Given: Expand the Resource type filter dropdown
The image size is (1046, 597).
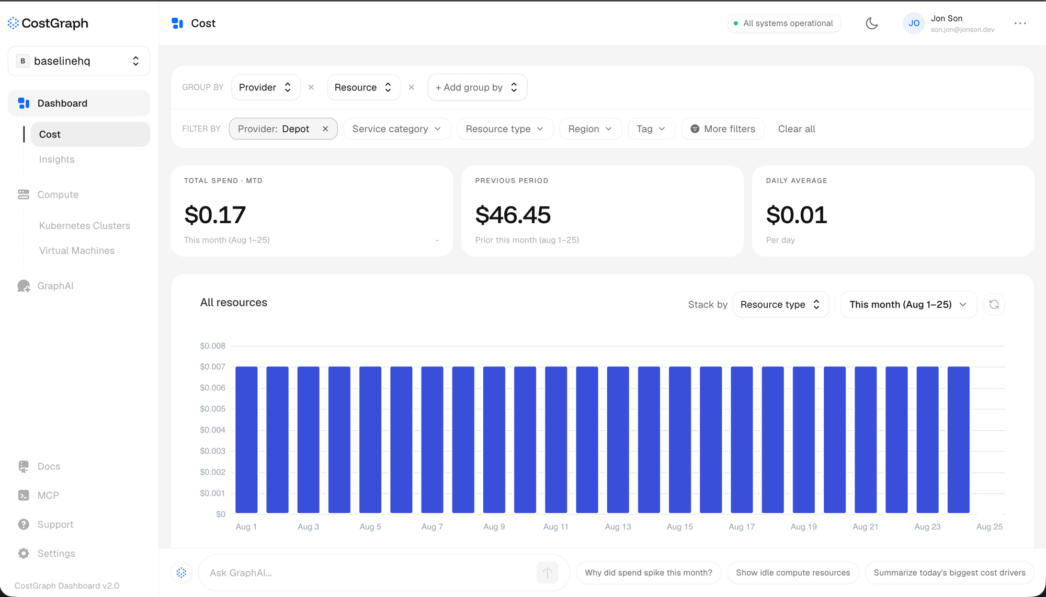Looking at the screenshot, I should coord(505,129).
